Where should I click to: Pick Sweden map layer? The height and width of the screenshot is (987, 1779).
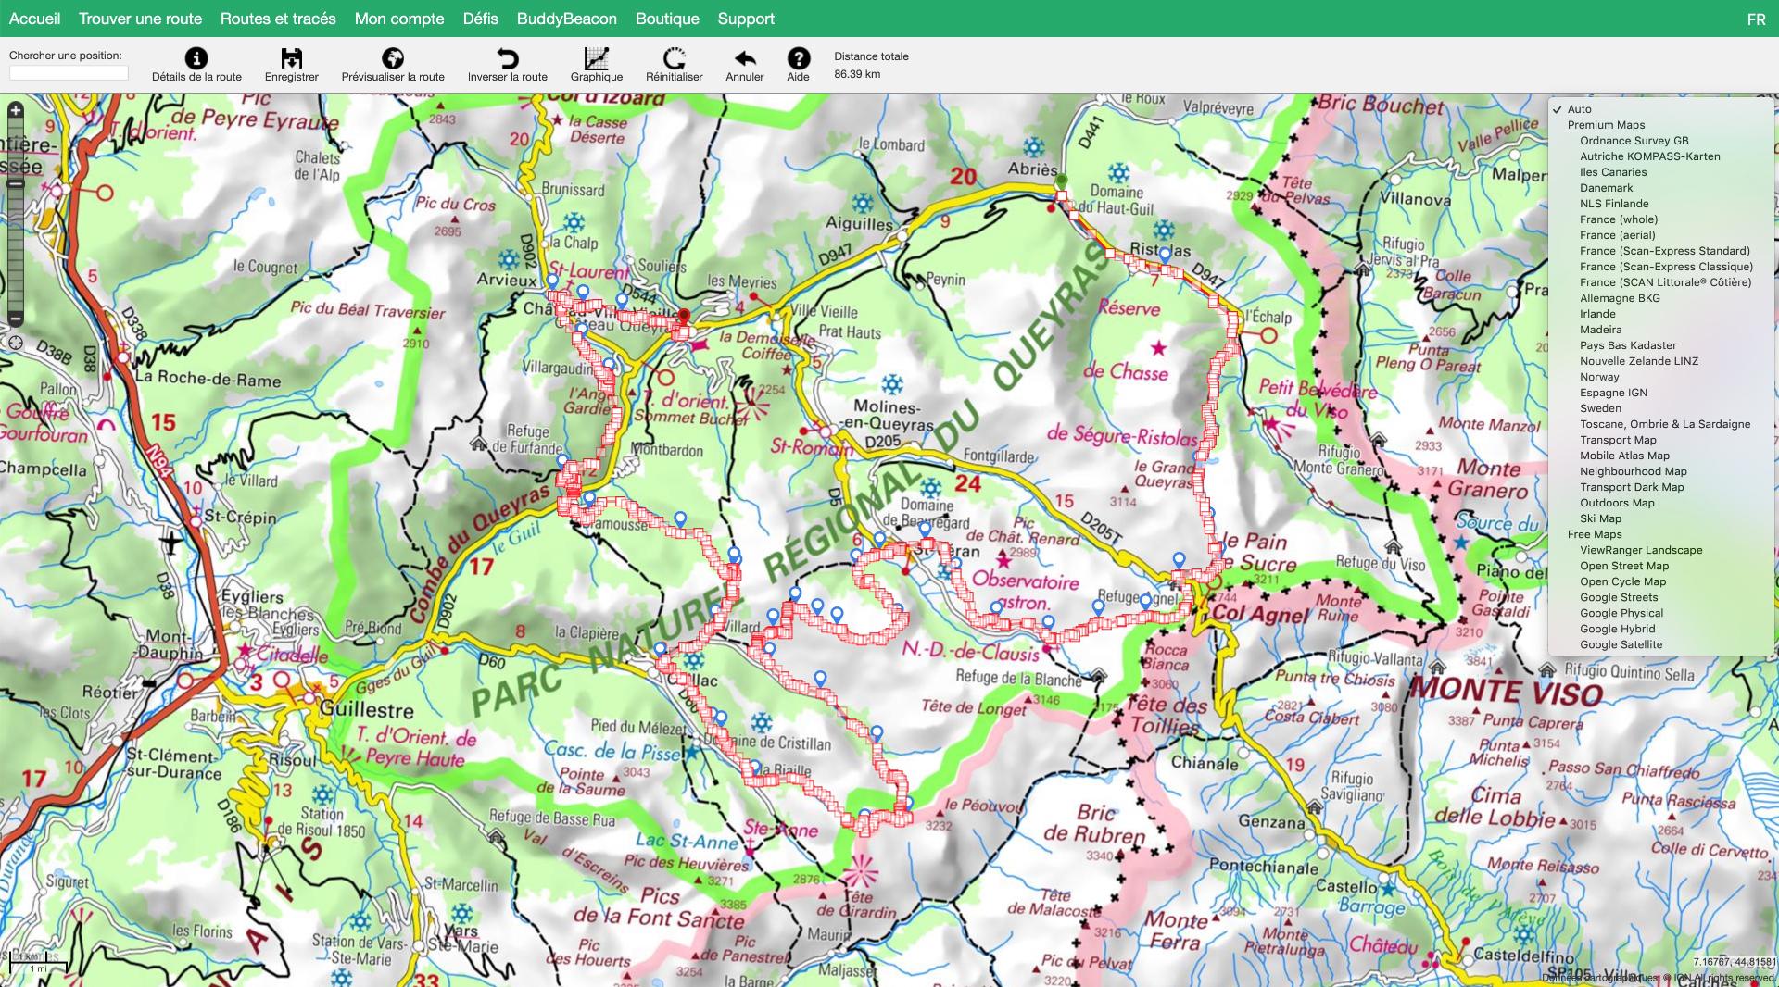tap(1600, 408)
